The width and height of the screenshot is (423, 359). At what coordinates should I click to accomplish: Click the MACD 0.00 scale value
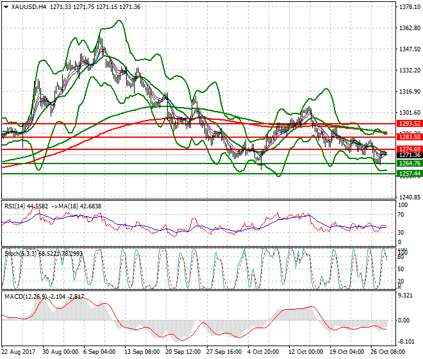(404, 321)
